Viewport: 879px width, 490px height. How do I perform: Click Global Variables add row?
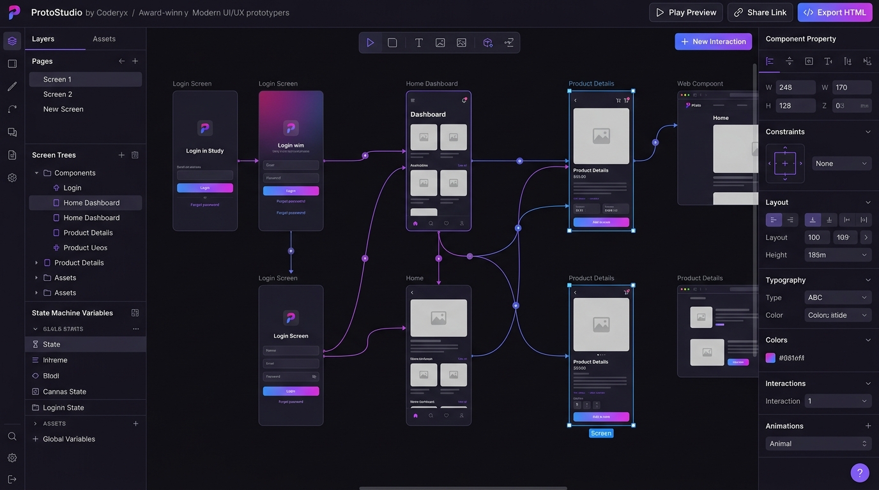click(86, 439)
